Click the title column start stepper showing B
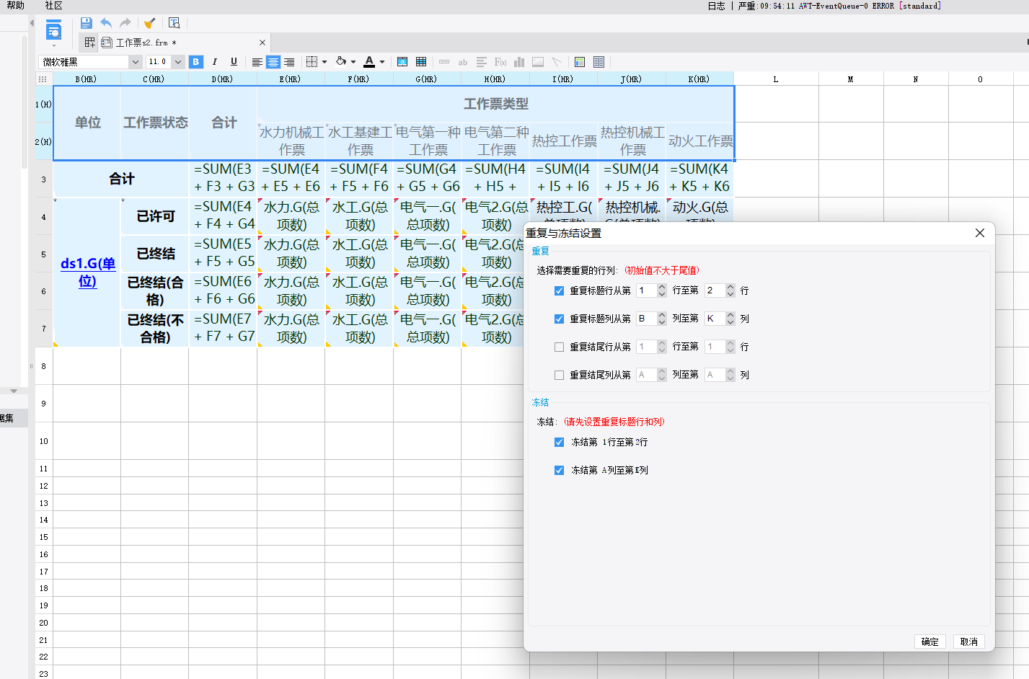The image size is (1029, 679). [652, 319]
